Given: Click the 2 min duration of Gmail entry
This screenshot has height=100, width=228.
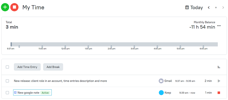Looking at the screenshot, I should click(x=208, y=81).
